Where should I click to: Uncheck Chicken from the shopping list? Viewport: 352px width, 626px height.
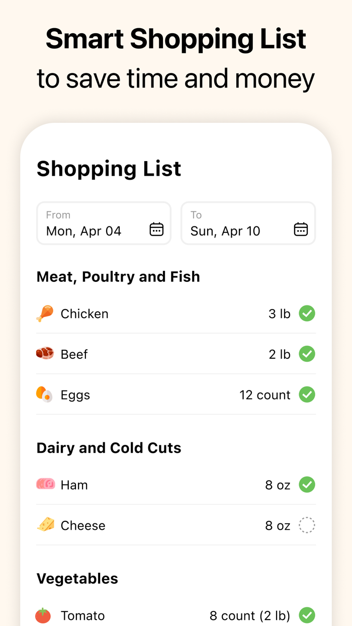pyautogui.click(x=307, y=314)
